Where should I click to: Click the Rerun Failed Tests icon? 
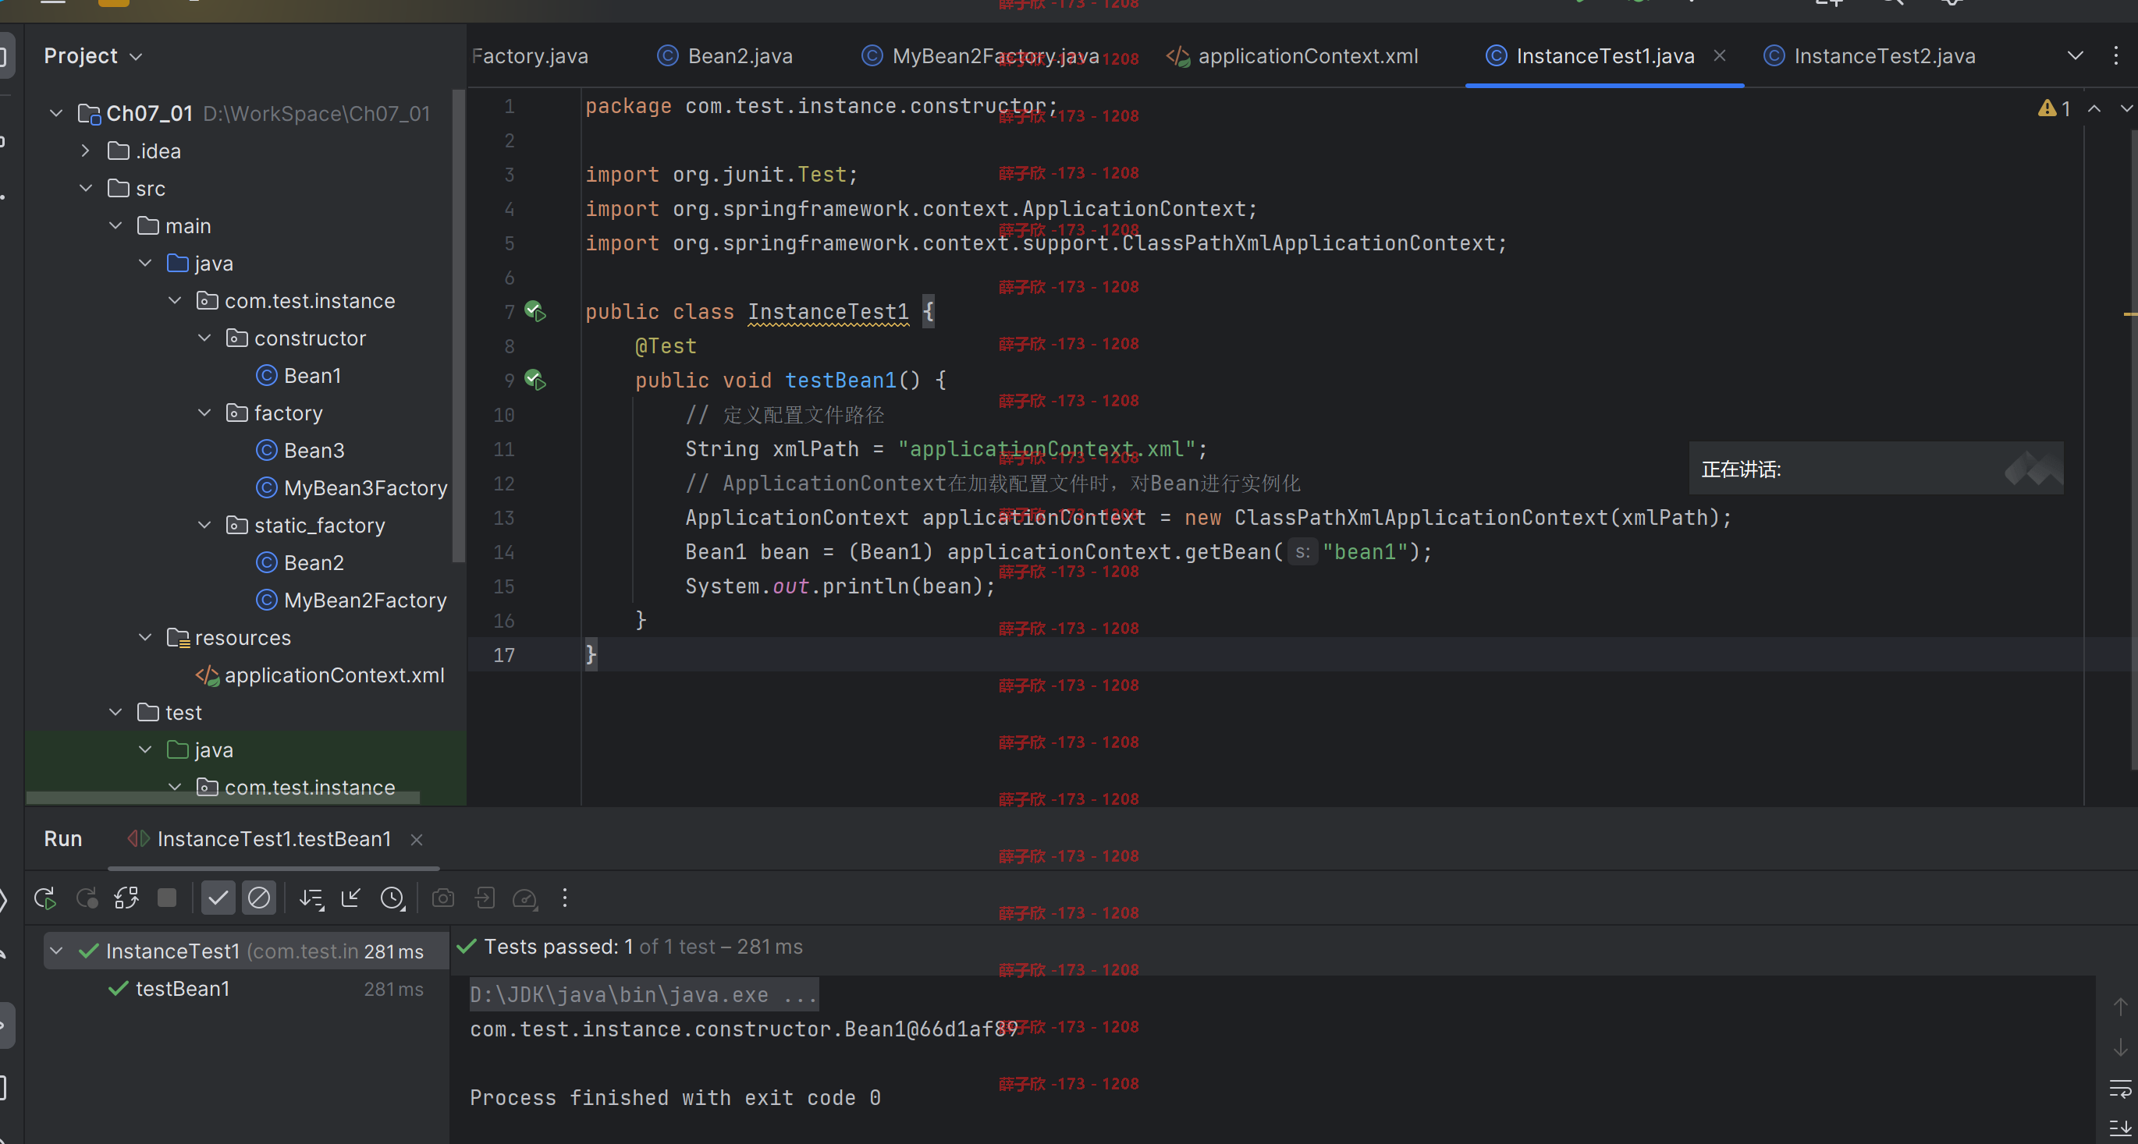[x=87, y=898]
